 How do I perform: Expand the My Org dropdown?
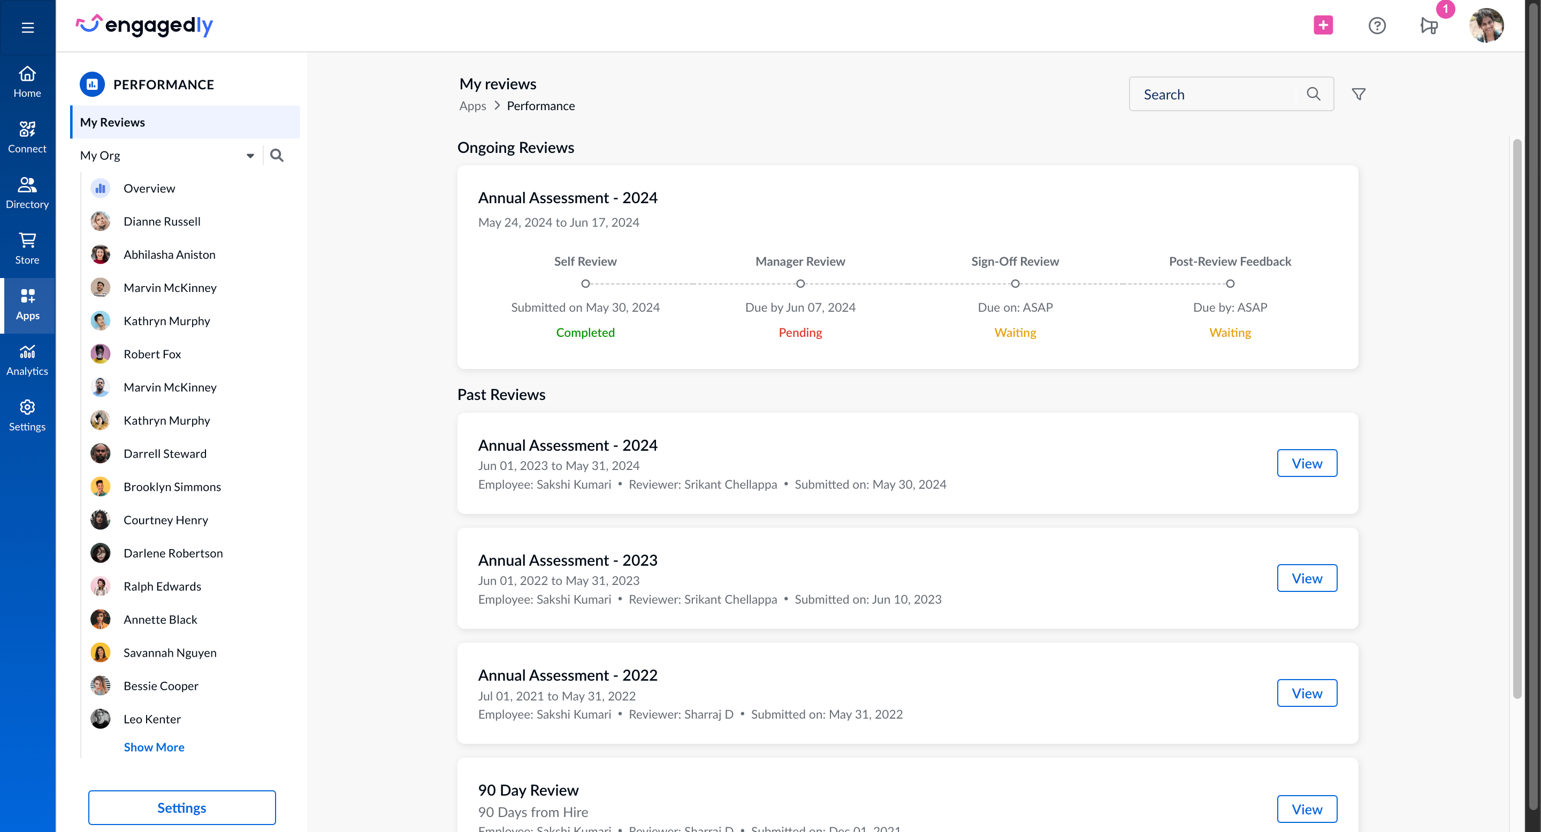(x=250, y=156)
